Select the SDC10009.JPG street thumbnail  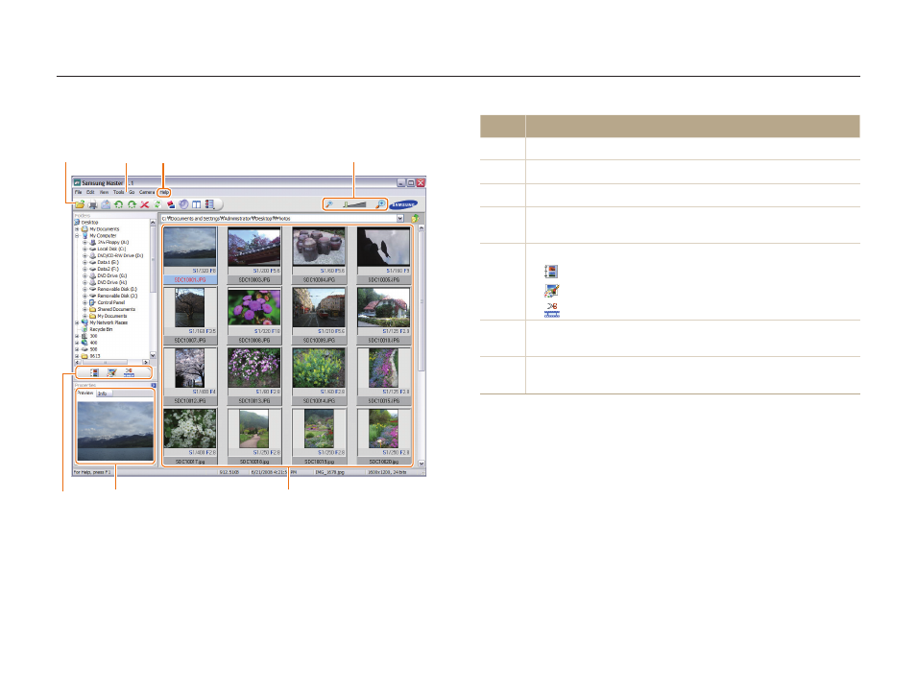click(319, 316)
